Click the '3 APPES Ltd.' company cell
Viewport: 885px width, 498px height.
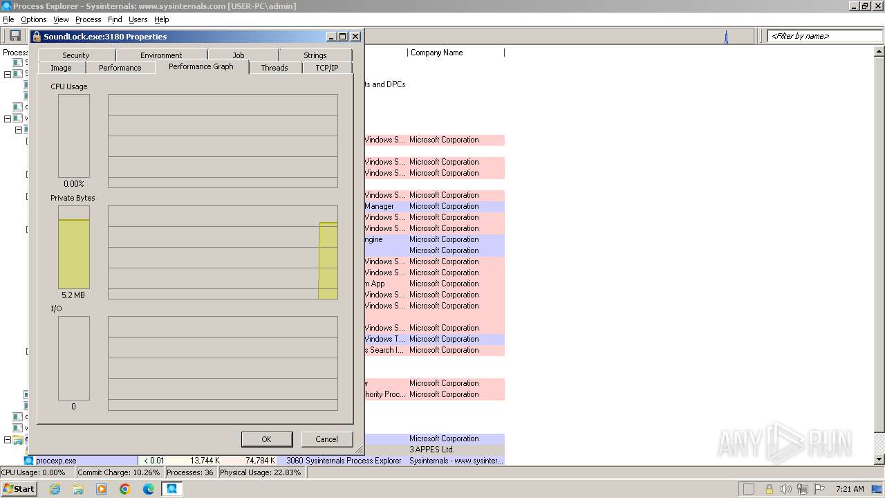tap(431, 450)
